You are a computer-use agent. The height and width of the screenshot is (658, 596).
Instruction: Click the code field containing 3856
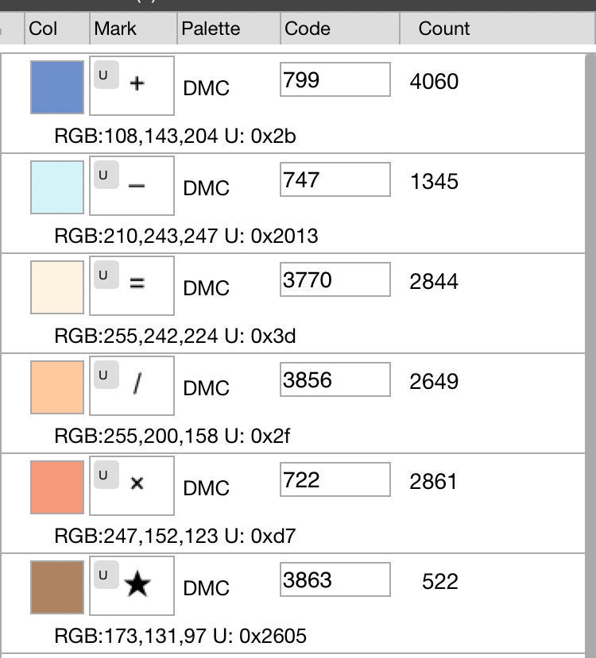pyautogui.click(x=335, y=379)
